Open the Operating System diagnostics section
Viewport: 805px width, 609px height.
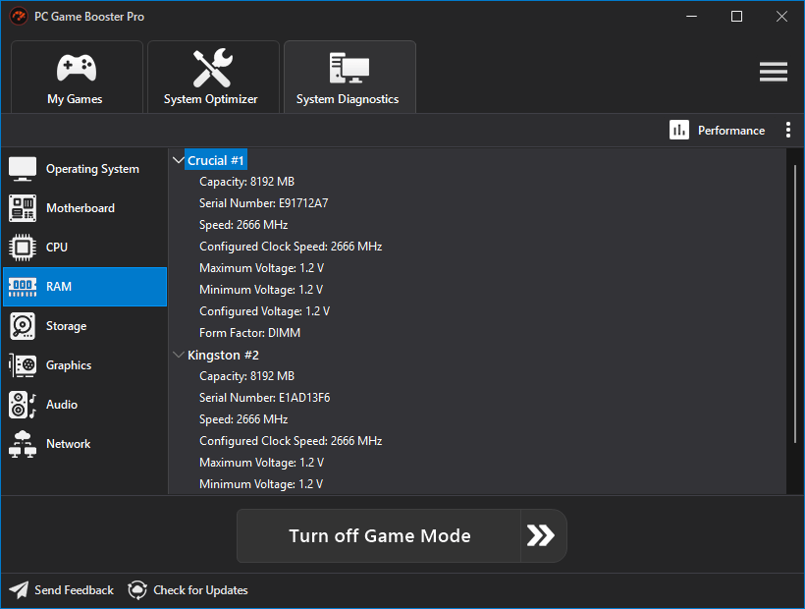[84, 169]
